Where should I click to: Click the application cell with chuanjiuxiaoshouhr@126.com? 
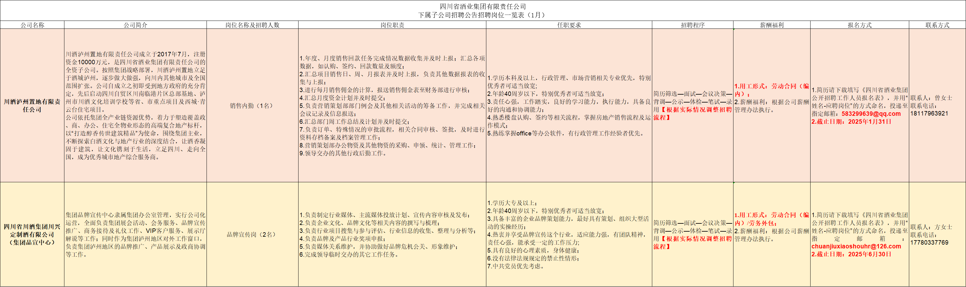[x=859, y=234]
